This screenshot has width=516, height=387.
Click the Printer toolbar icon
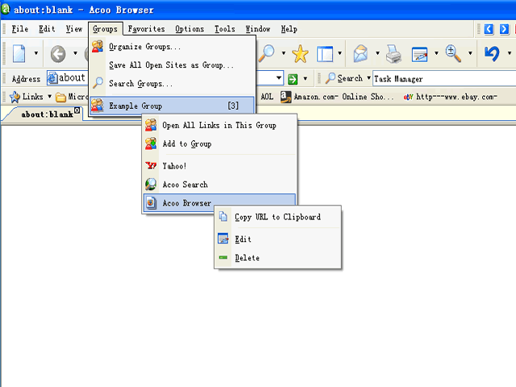(x=393, y=54)
